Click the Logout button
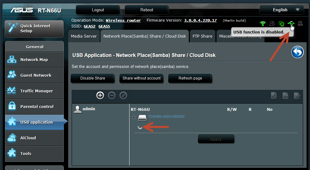This screenshot has height=170, width=310. click(98, 10)
